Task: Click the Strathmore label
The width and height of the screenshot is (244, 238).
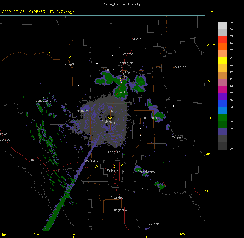Action: click(146, 172)
